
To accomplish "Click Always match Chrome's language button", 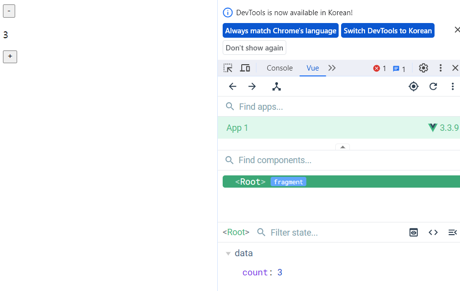I will click(280, 30).
